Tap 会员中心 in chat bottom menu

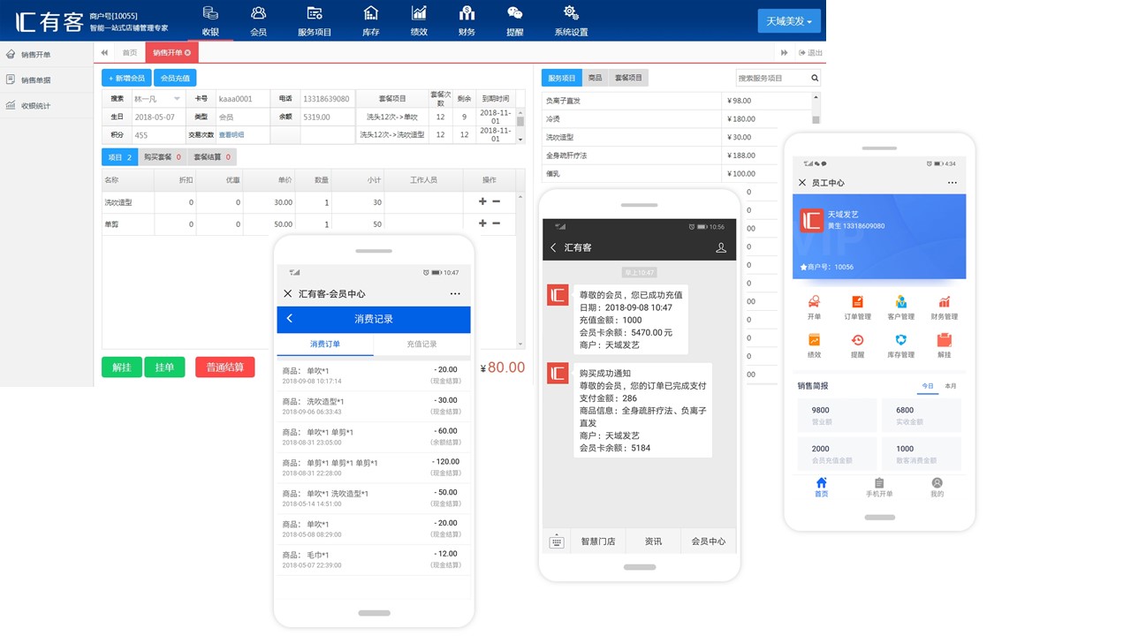pyautogui.click(x=709, y=541)
